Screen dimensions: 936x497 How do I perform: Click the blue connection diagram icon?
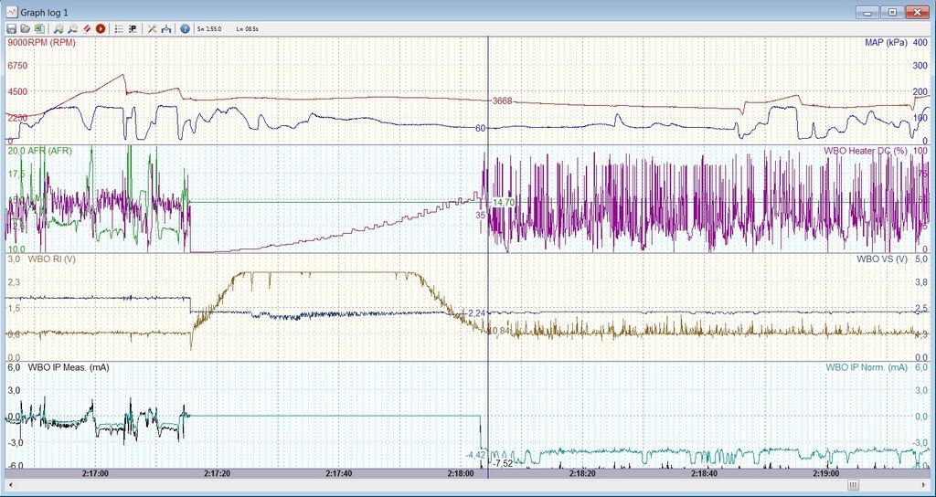point(166,29)
